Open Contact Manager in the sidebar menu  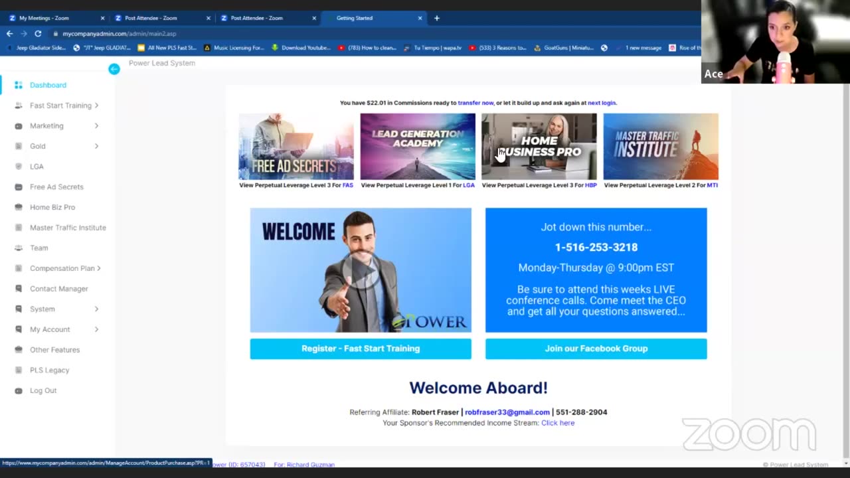(x=59, y=289)
